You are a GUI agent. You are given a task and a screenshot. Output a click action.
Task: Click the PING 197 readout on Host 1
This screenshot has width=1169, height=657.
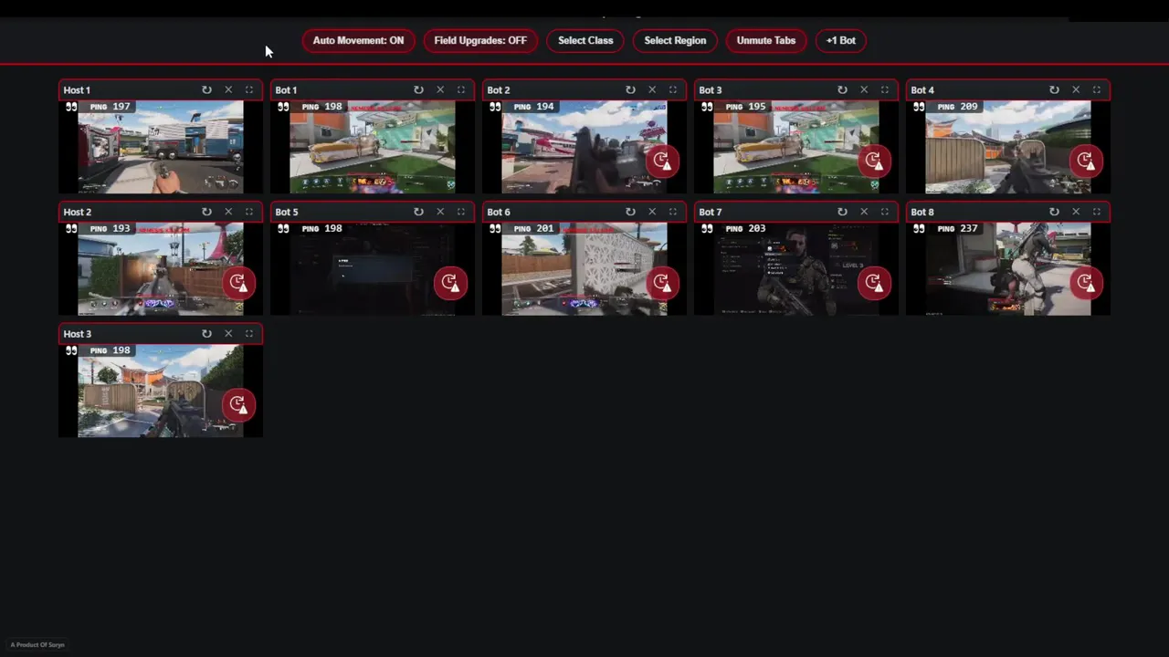[x=110, y=107]
